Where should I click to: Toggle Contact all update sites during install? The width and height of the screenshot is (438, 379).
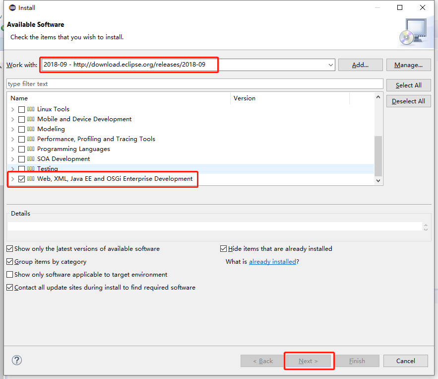coord(10,287)
